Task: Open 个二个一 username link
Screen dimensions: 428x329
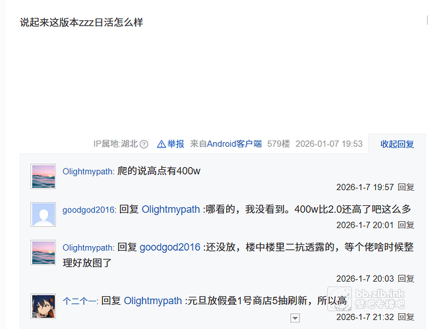Action: coord(80,301)
